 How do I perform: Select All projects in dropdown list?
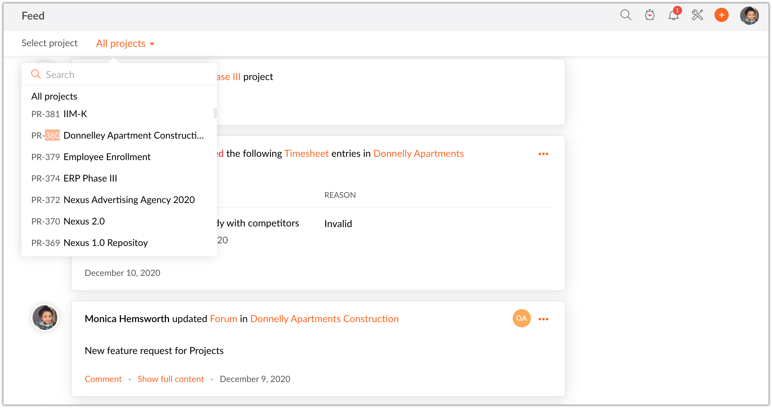click(x=54, y=96)
